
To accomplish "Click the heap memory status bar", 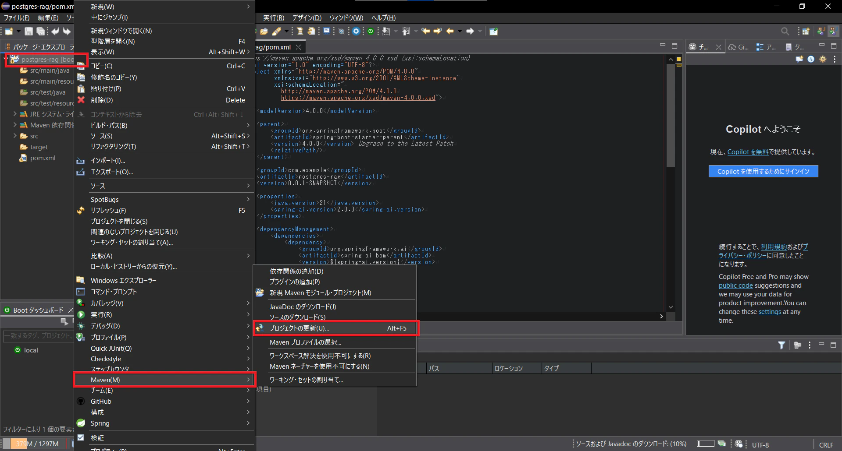I will [37, 444].
